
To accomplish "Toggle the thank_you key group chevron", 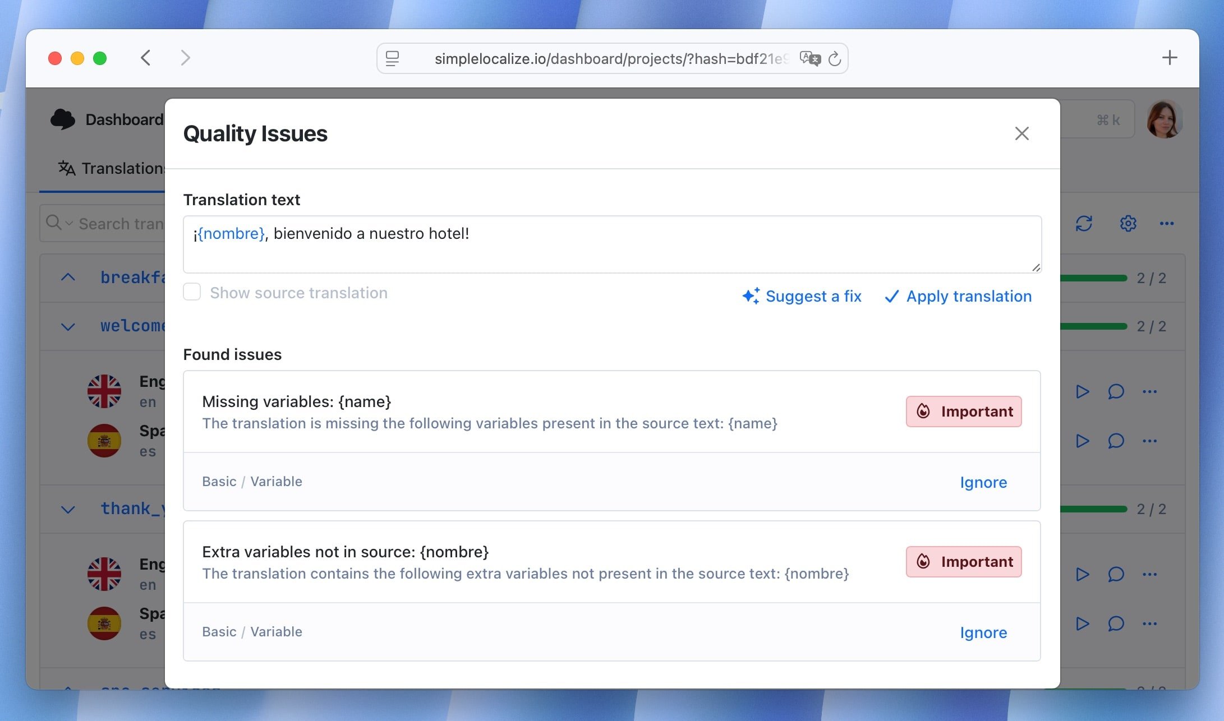I will coord(68,509).
